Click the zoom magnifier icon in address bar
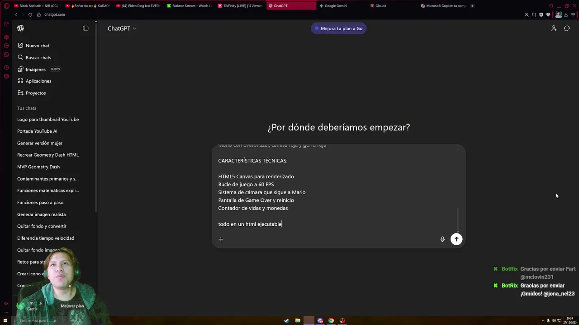Viewport: 579px width, 325px height. click(x=527, y=14)
